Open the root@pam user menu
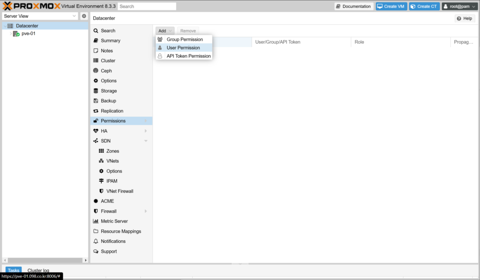The image size is (480, 280). [x=459, y=7]
